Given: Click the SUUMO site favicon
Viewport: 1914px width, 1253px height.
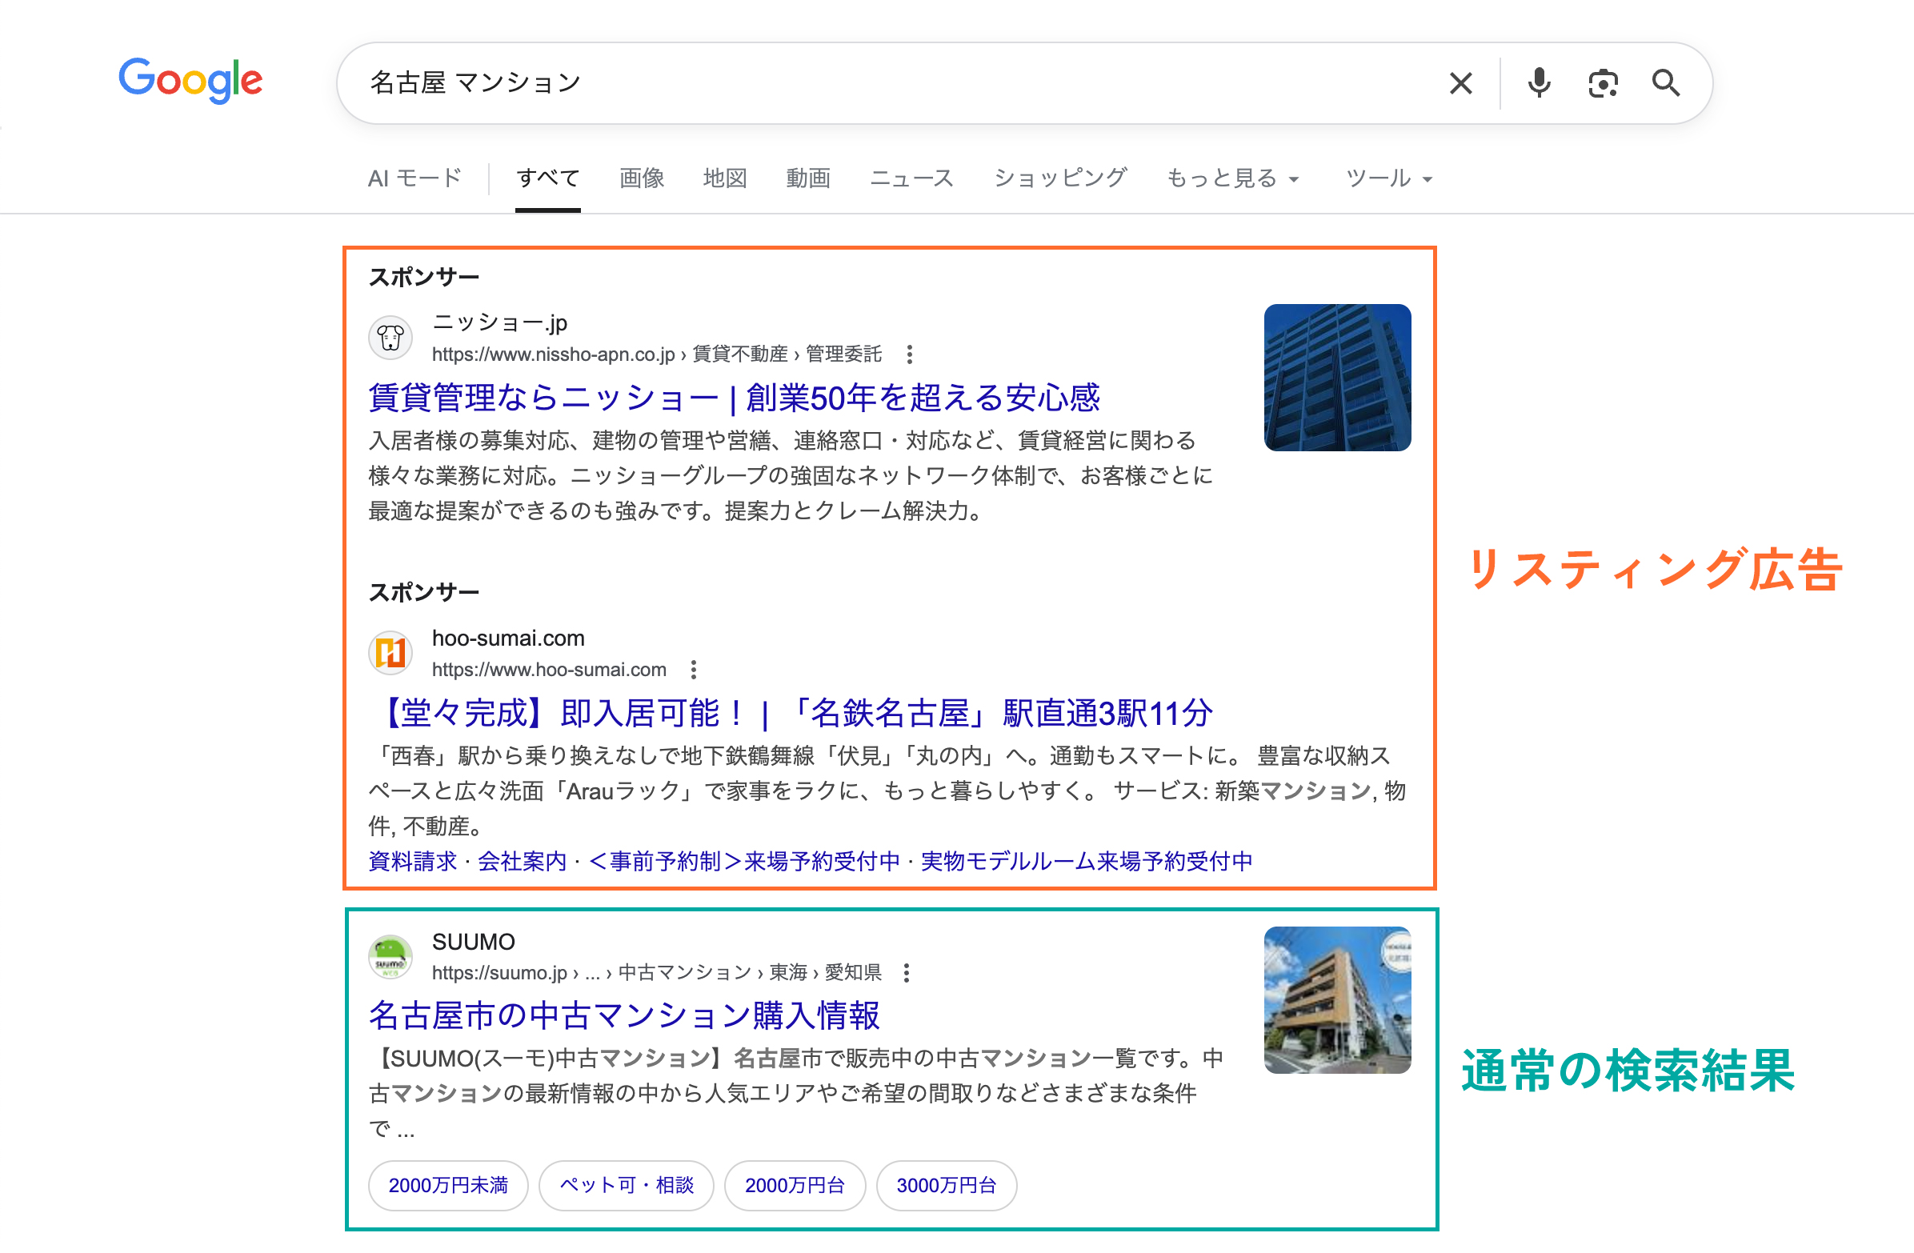Looking at the screenshot, I should tap(390, 956).
